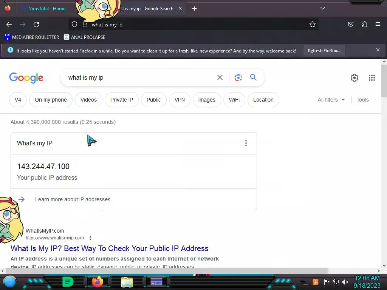Select the Videos filter chip

(88, 100)
